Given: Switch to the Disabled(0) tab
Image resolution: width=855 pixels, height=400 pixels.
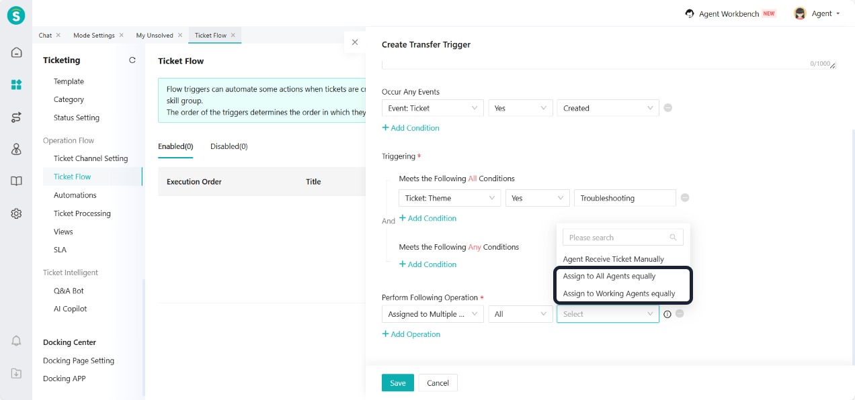Looking at the screenshot, I should point(229,146).
